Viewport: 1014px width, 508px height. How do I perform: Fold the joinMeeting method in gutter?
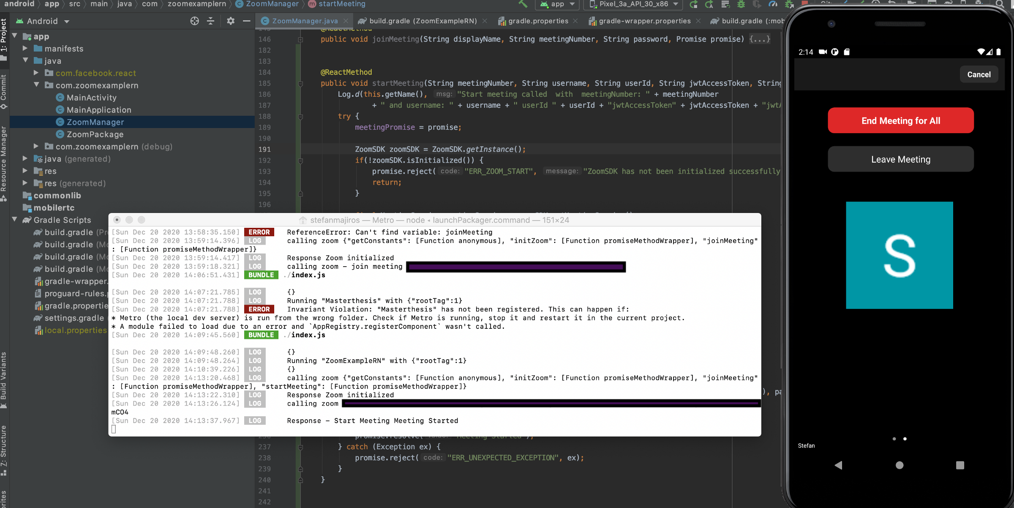(x=300, y=39)
